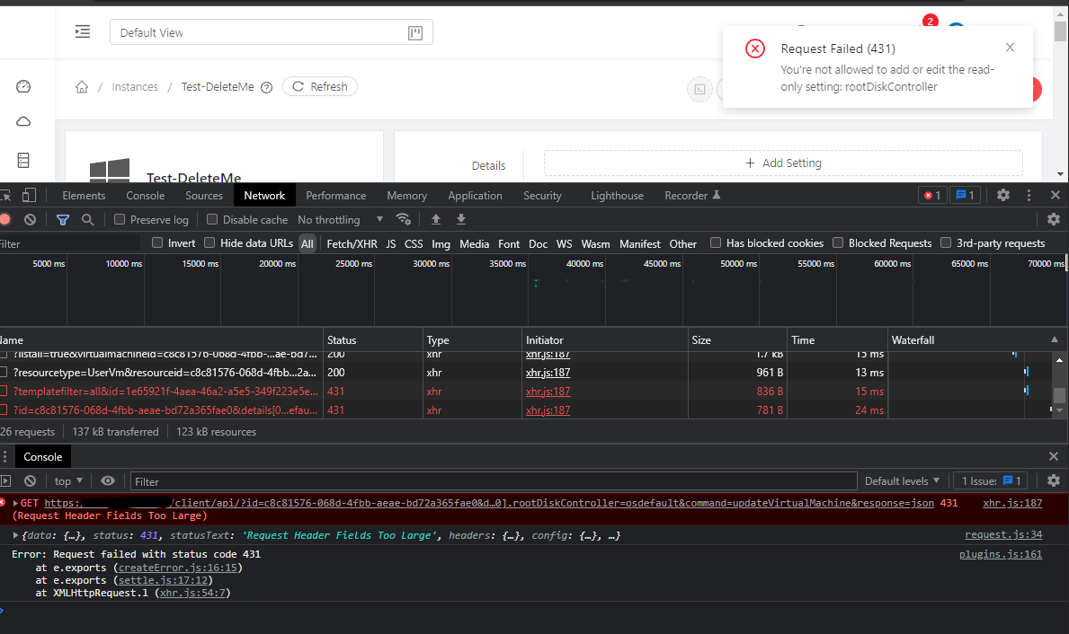The image size is (1069, 634).
Task: Open the No throttling dropdown
Action: (333, 219)
